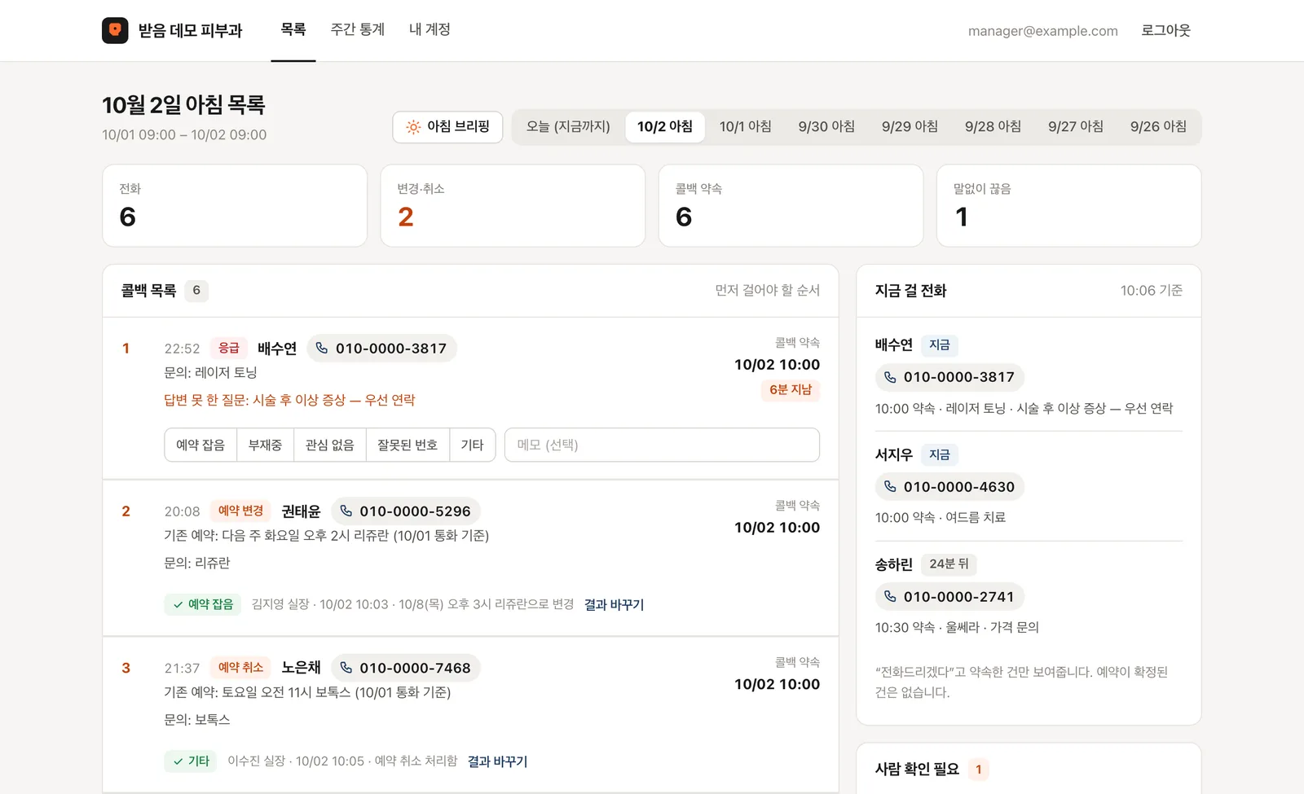Click 결과 바꾸기 for 노은채

[497, 761]
